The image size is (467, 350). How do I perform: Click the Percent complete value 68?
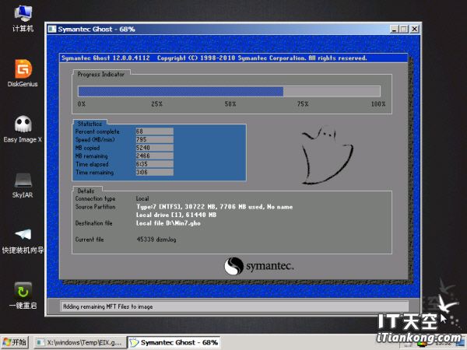pyautogui.click(x=155, y=131)
